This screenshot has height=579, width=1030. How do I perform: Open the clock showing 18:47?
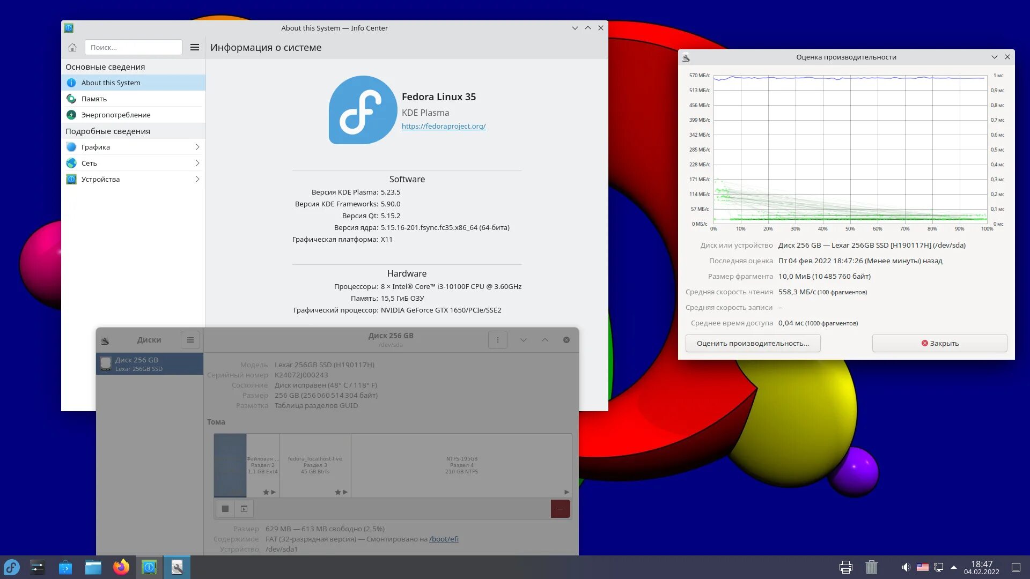pos(982,567)
